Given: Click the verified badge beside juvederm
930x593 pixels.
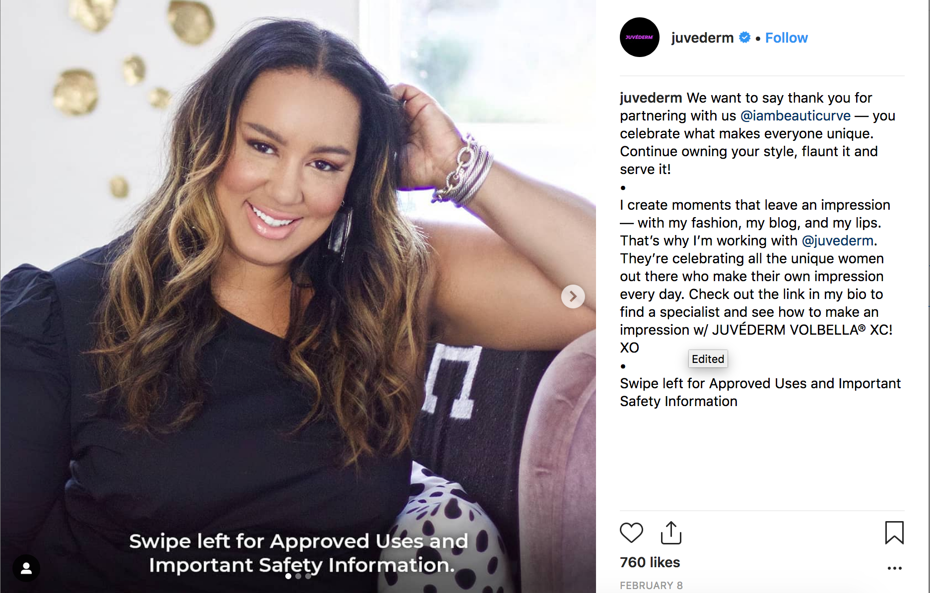Looking at the screenshot, I should click(744, 37).
